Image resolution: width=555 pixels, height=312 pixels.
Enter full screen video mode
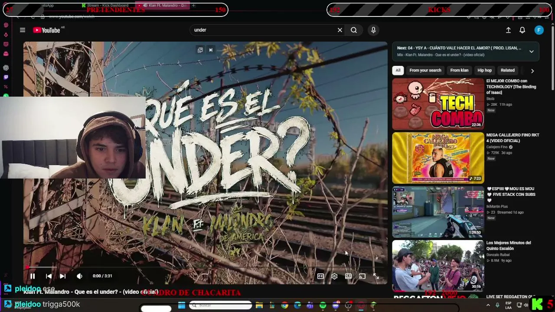click(x=376, y=276)
